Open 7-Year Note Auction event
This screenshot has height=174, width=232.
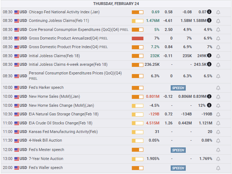point(46,159)
